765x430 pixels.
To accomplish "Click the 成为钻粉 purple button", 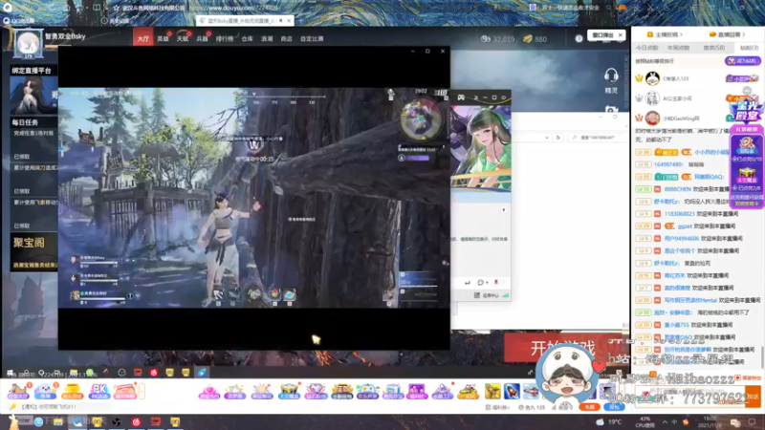I will (x=743, y=61).
